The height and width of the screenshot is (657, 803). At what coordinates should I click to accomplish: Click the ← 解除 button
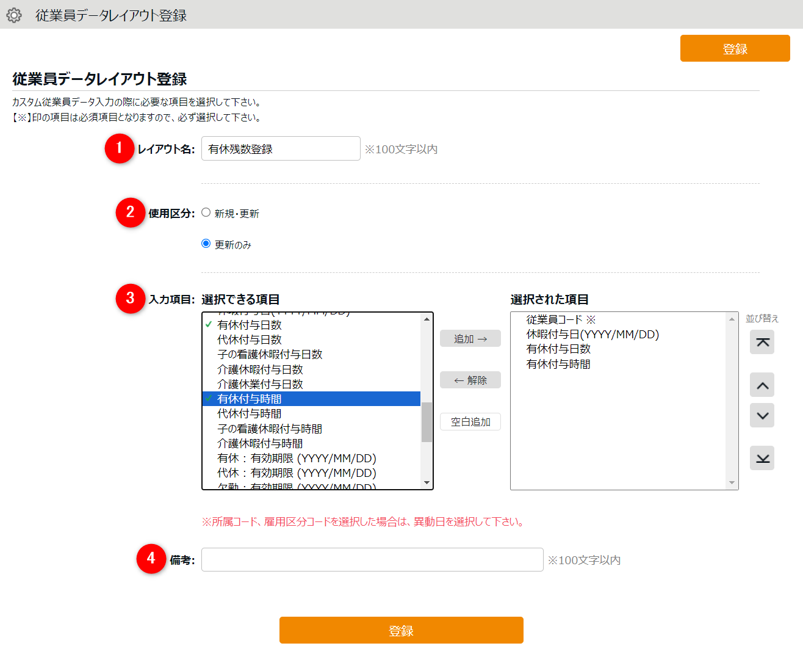470,380
